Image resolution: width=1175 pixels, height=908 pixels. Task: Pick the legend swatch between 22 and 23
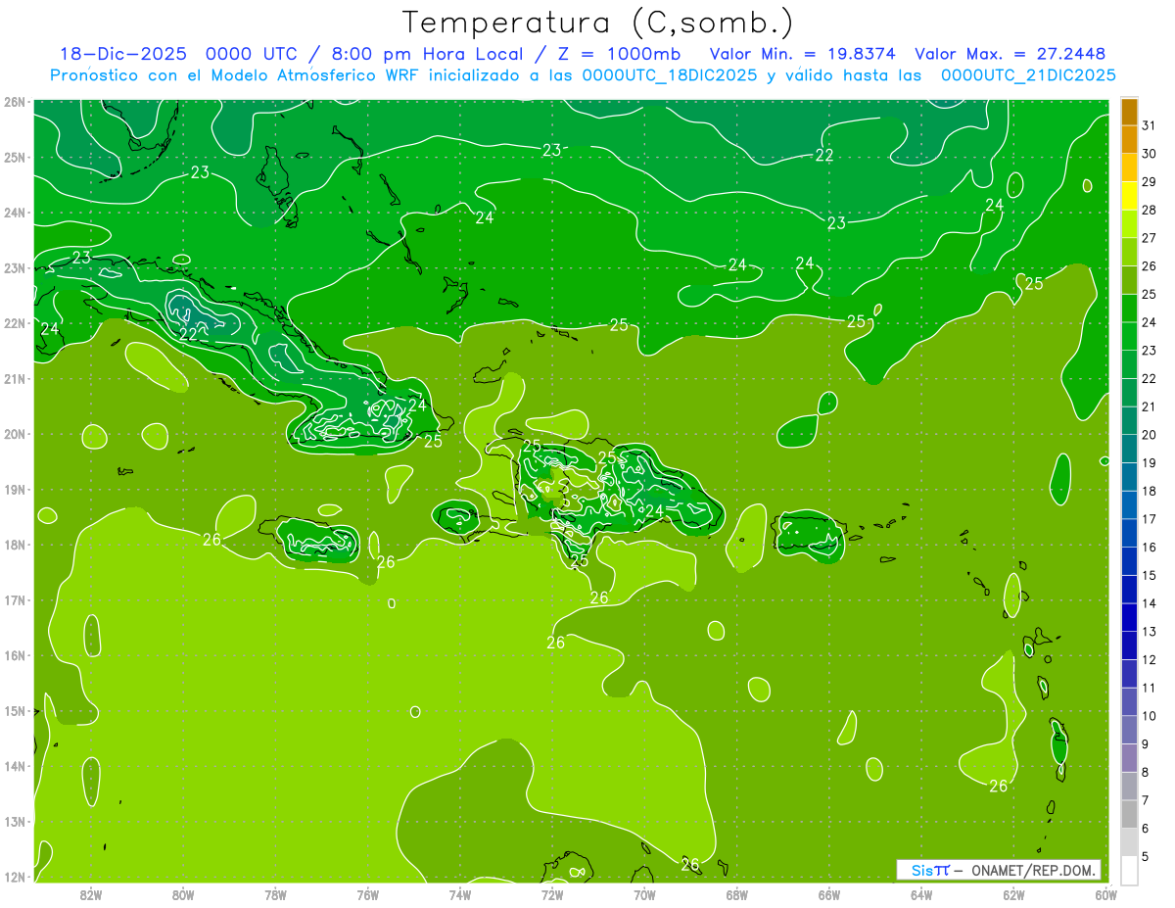(x=1129, y=364)
